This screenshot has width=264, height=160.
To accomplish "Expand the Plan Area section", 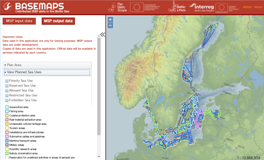I will pyautogui.click(x=47, y=65).
